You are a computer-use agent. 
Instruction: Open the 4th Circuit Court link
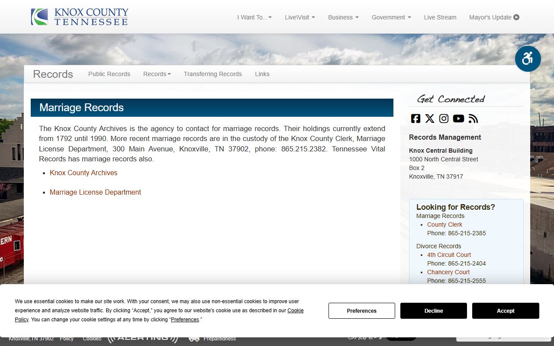point(449,255)
